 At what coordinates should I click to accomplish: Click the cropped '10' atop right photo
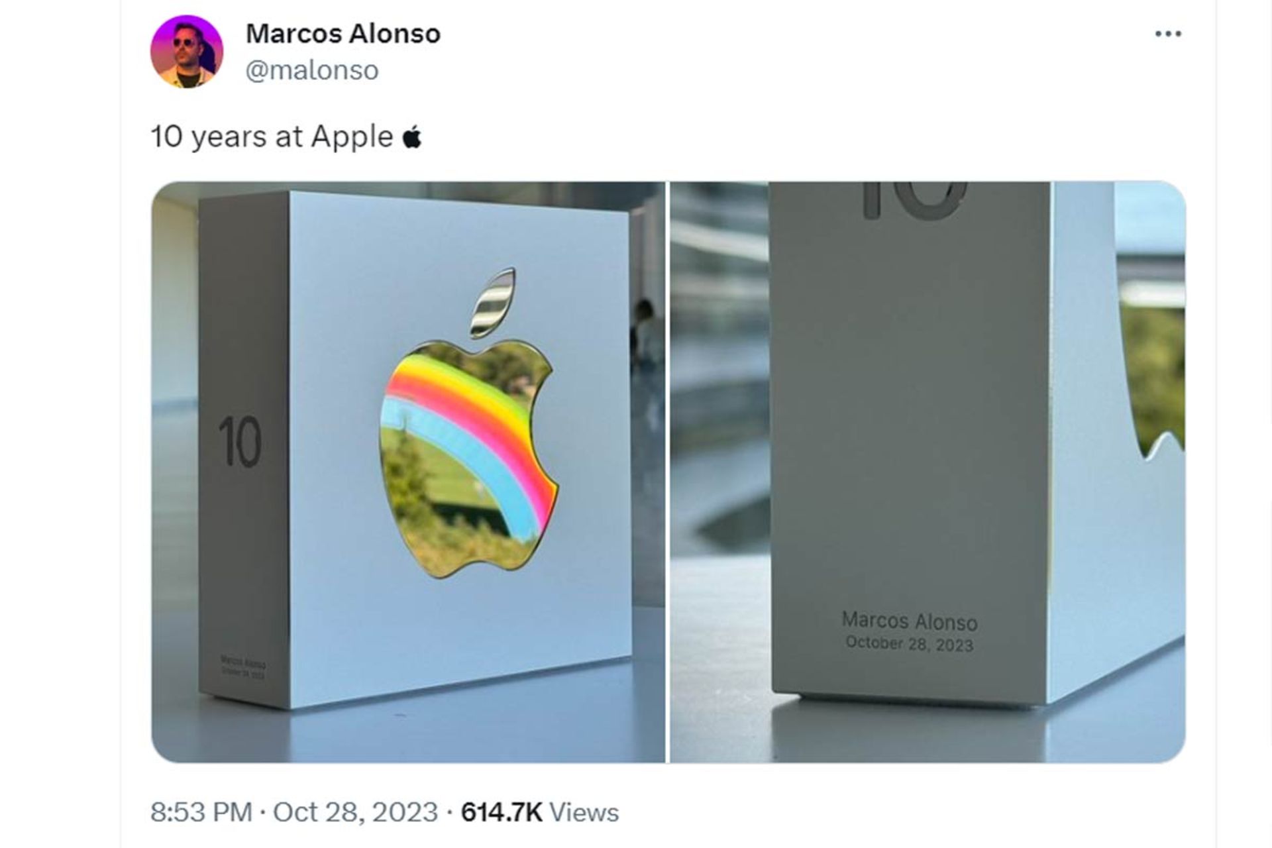(915, 200)
